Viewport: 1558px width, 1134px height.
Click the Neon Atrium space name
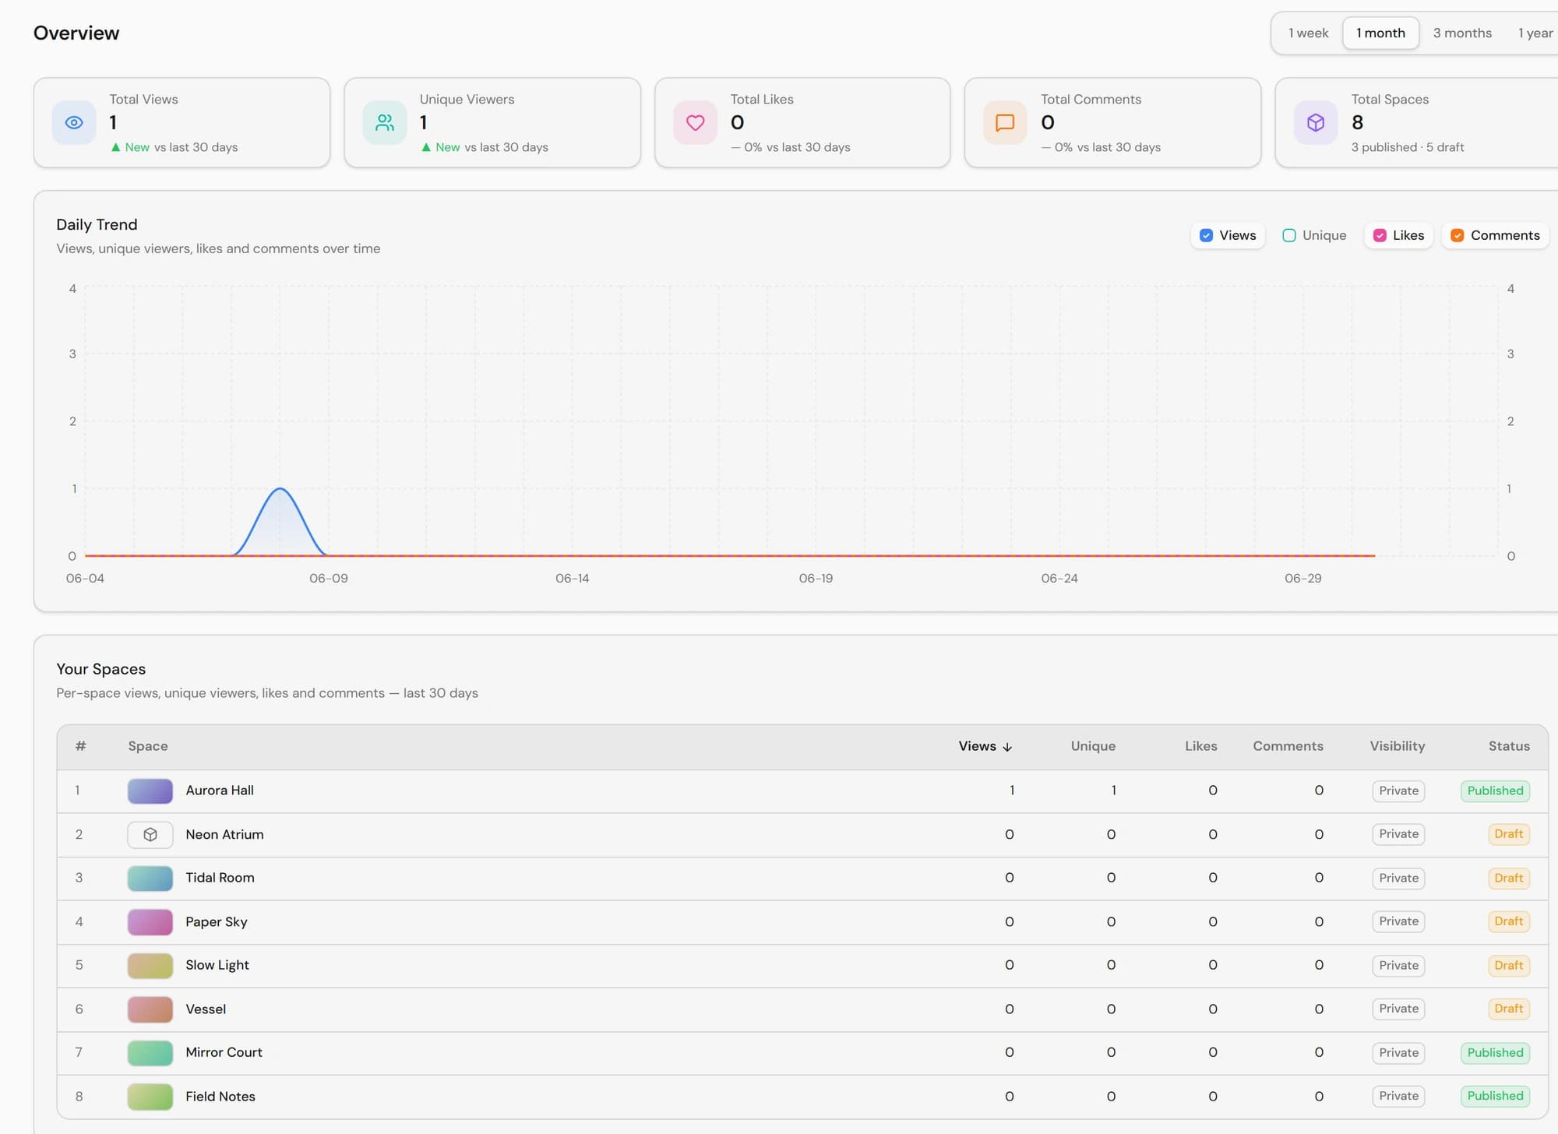click(224, 835)
